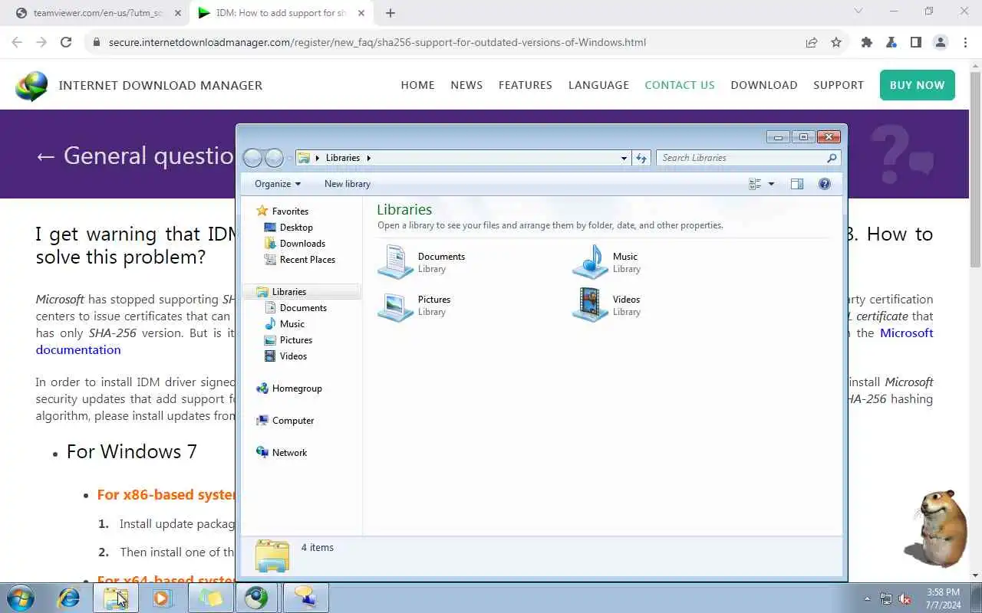Open the change view dropdown arrow

(x=771, y=184)
